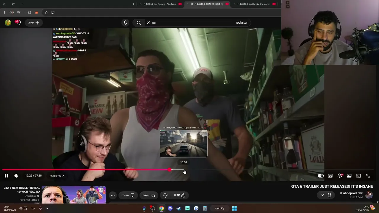Switch to 'GTA 6 just broke the entire' tab
This screenshot has width=379, height=213.
[254, 4]
